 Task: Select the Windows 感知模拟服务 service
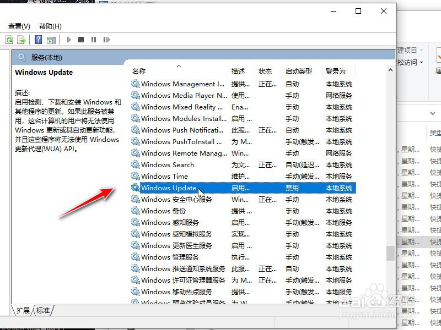coord(243,234)
